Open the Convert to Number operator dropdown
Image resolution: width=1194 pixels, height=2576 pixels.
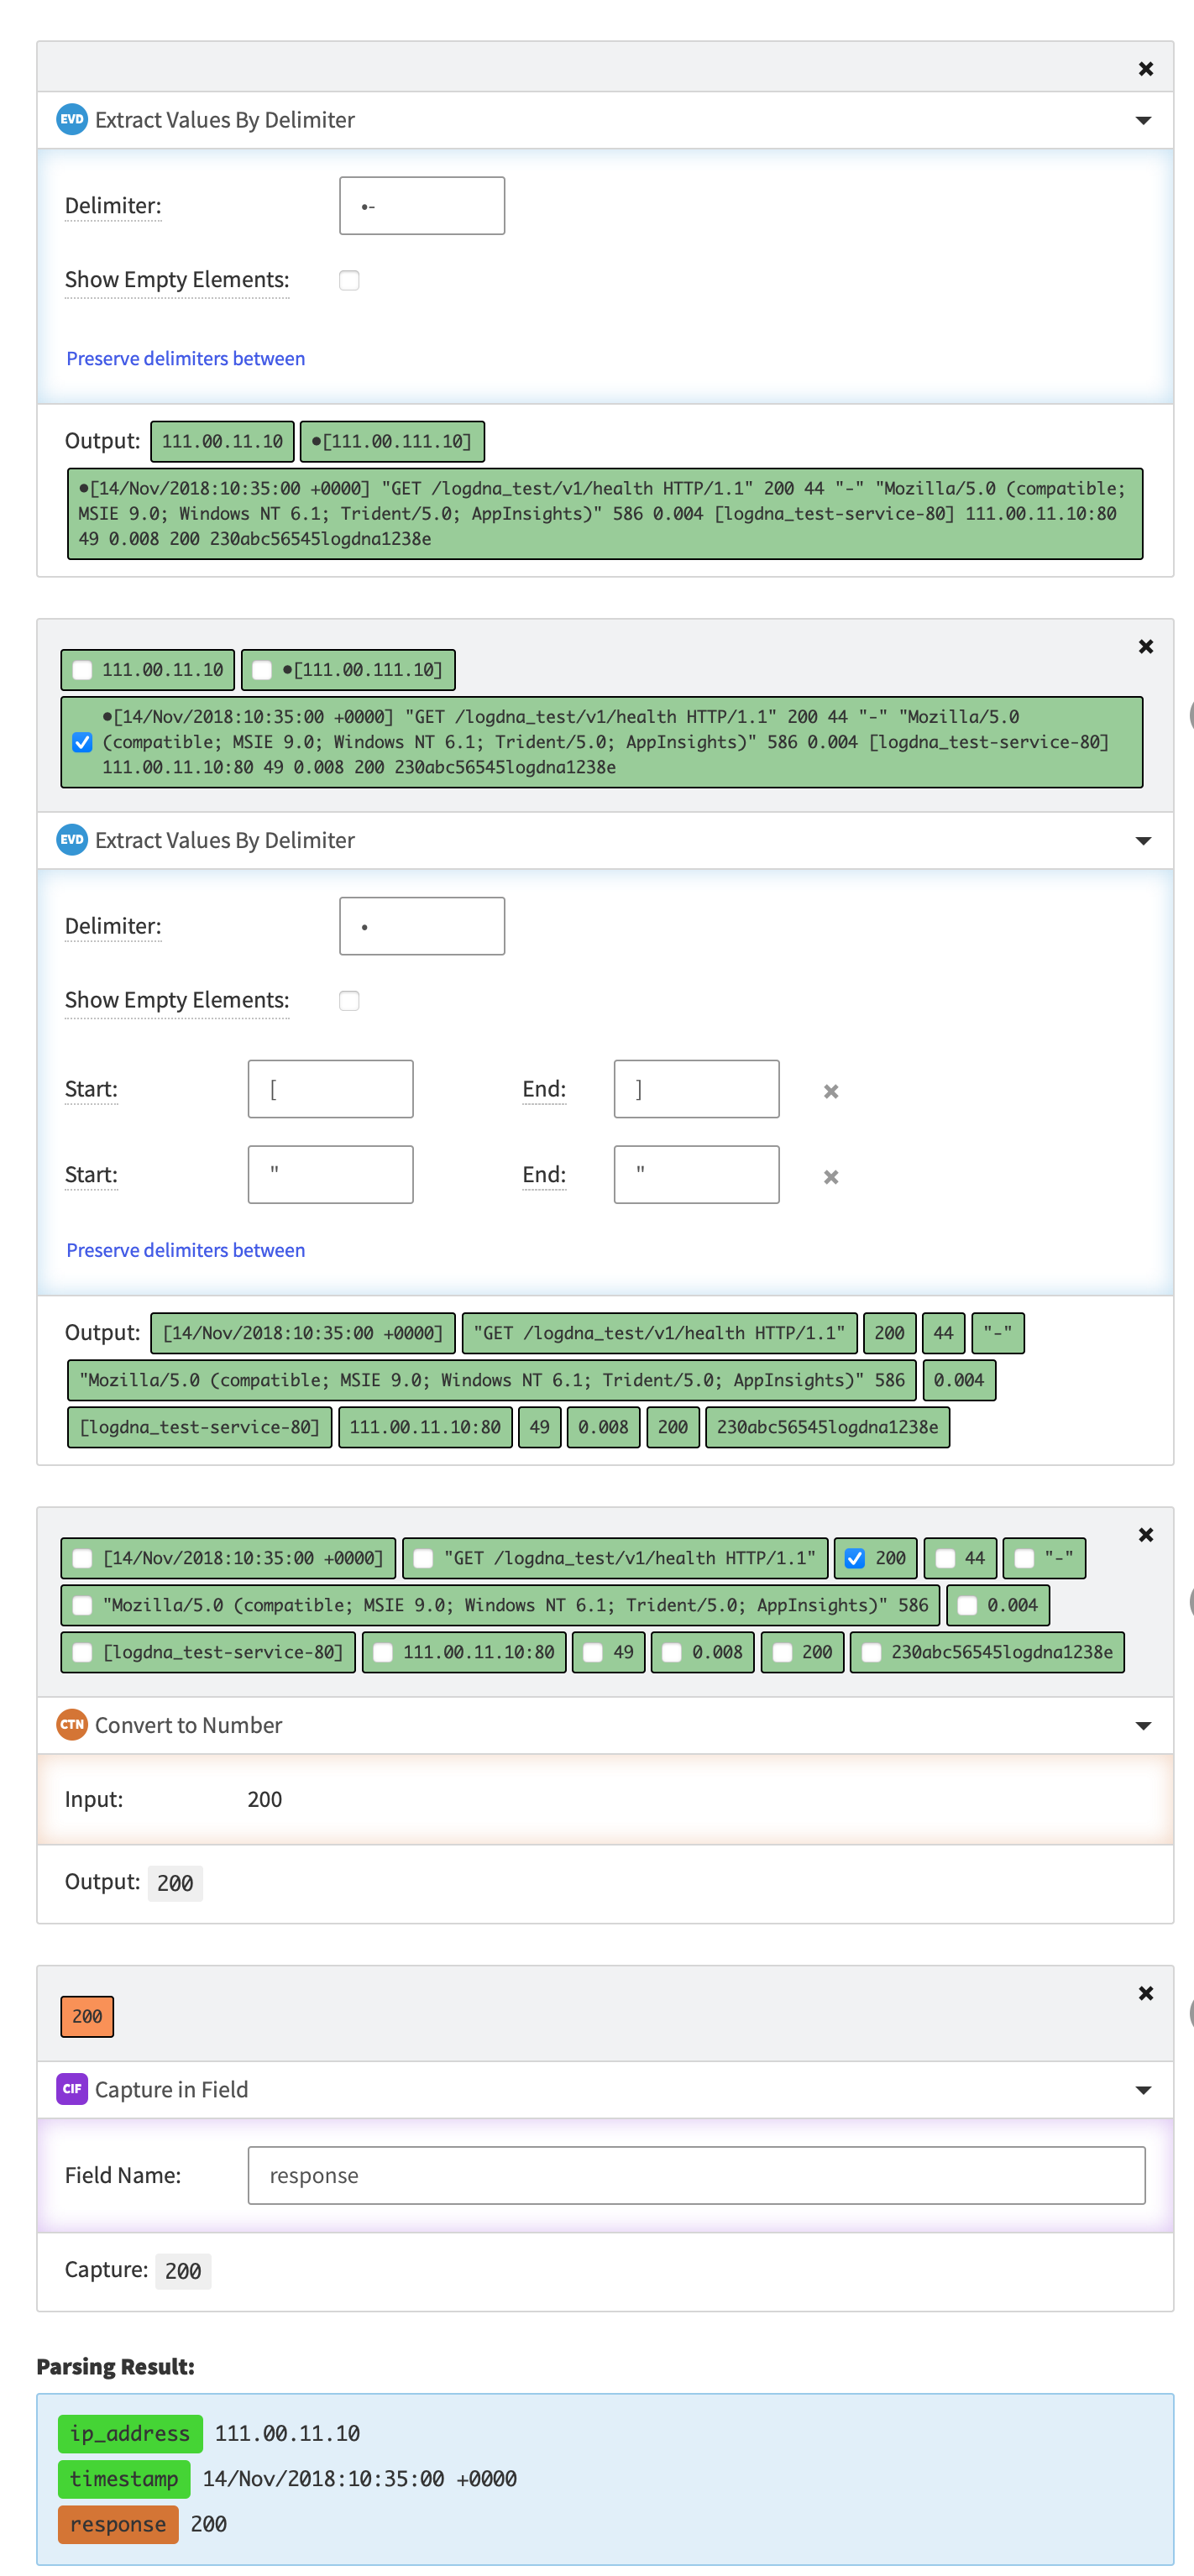(1144, 1726)
